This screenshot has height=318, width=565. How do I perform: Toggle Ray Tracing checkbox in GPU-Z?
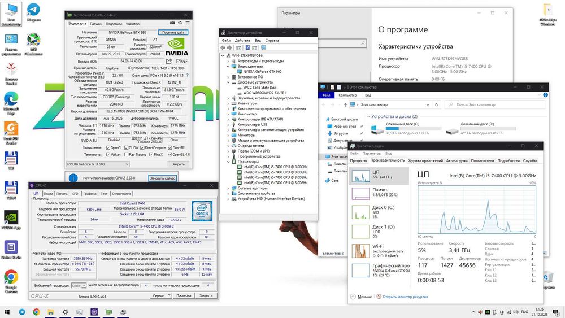127,155
